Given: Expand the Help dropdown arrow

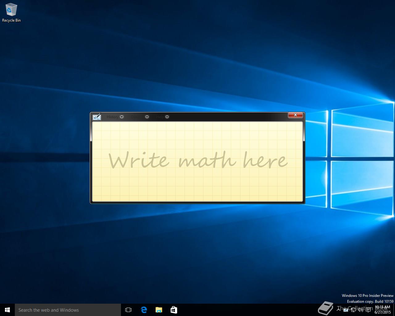Looking at the screenshot, I should pyautogui.click(x=167, y=117).
